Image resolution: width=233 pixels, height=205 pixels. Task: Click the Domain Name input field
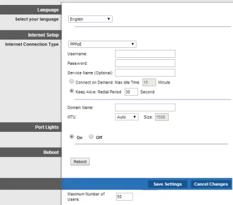(145, 108)
